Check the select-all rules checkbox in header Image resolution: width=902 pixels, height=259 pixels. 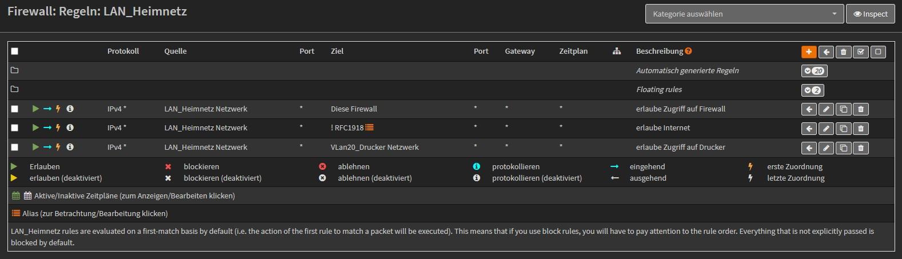pyautogui.click(x=15, y=51)
